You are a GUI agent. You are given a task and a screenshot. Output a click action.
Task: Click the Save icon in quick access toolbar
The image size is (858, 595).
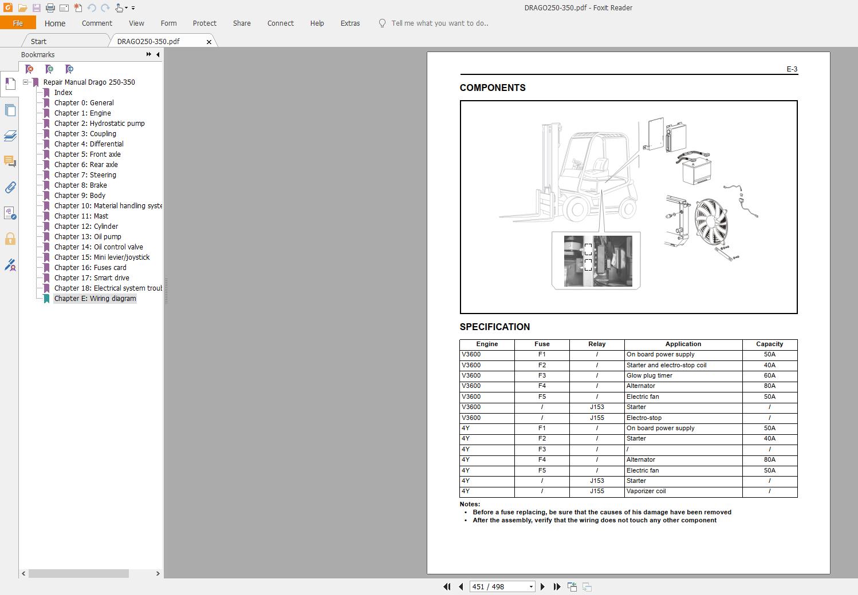pos(36,8)
